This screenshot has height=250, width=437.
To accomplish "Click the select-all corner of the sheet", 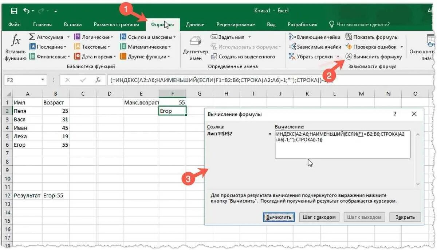I will 7,94.
